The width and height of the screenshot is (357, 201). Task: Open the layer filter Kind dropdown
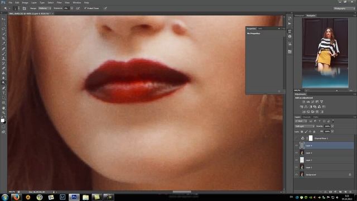click(x=301, y=121)
